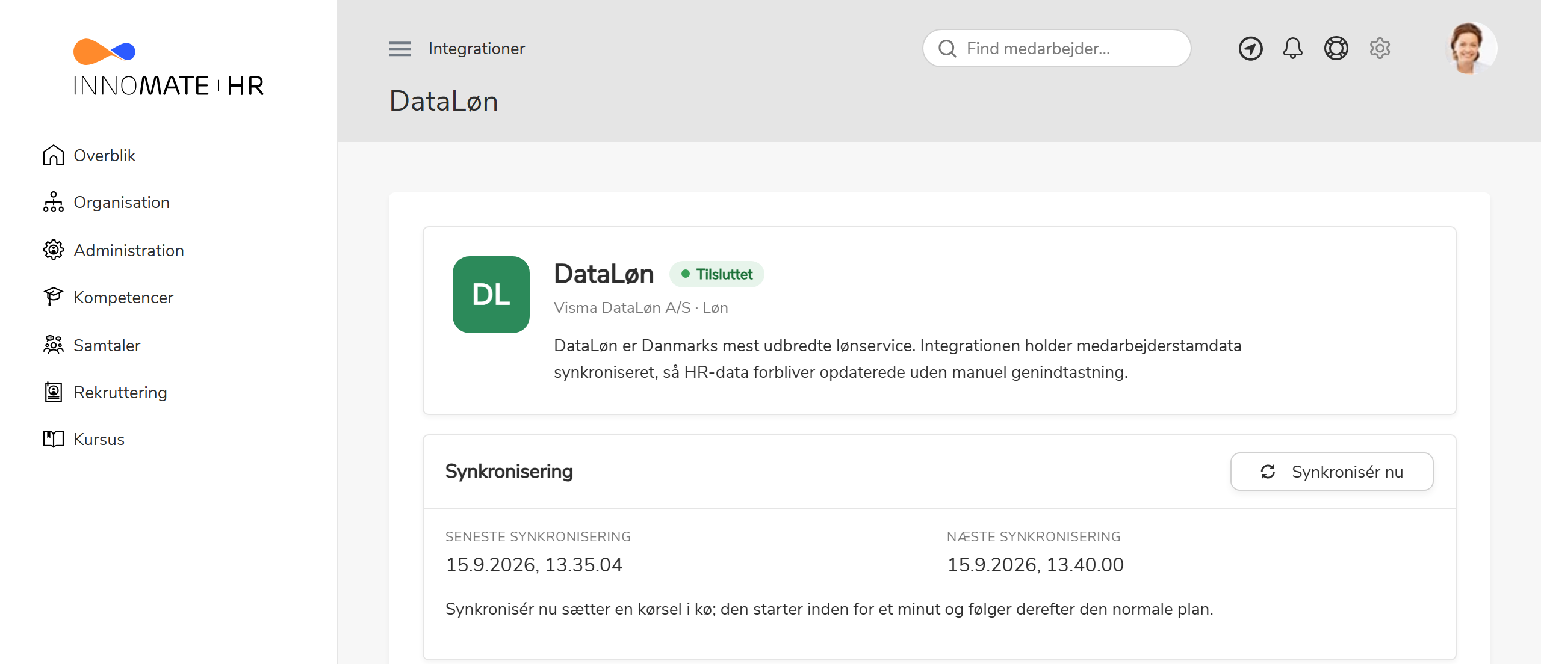Click the Kompetencer graduation cap icon

point(54,297)
